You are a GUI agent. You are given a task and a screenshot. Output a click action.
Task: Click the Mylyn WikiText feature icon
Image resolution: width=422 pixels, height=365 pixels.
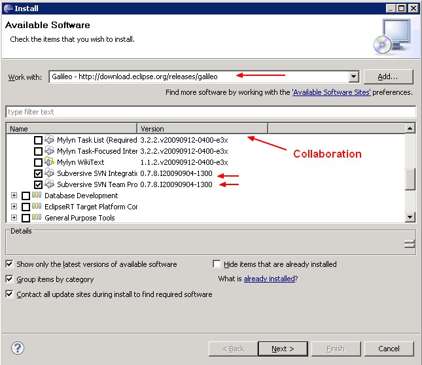(x=49, y=162)
